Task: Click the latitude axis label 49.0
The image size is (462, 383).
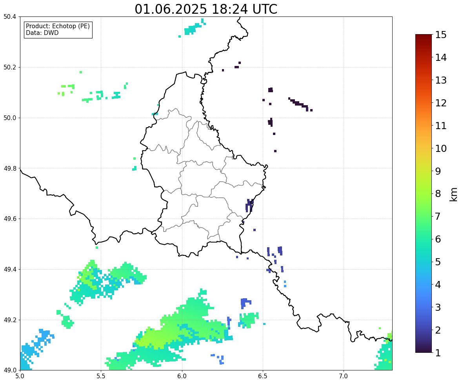Action: [10, 370]
